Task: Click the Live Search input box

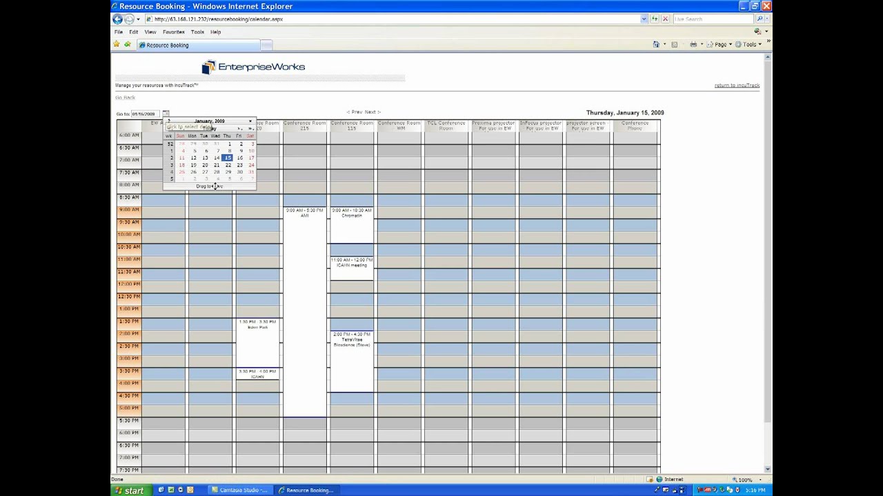Action: point(713,19)
